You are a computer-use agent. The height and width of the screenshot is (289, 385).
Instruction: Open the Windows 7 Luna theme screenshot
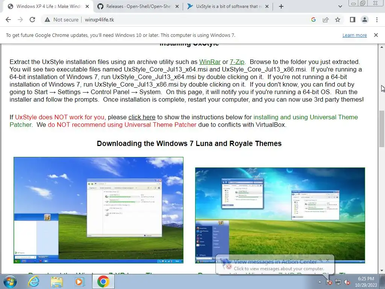tap(99, 210)
